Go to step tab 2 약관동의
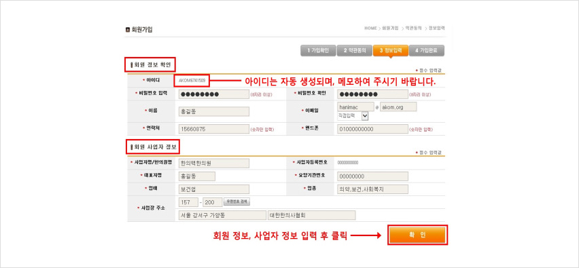Viewport: 579px width, 268px height. (x=355, y=50)
